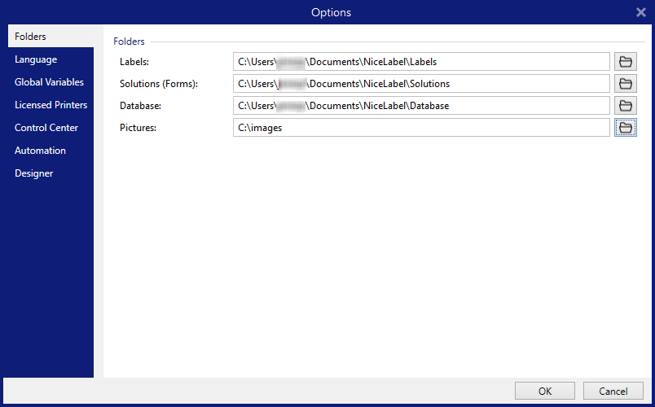This screenshot has height=407, width=655.
Task: Click the Labels folder path field
Action: pyautogui.click(x=420, y=62)
